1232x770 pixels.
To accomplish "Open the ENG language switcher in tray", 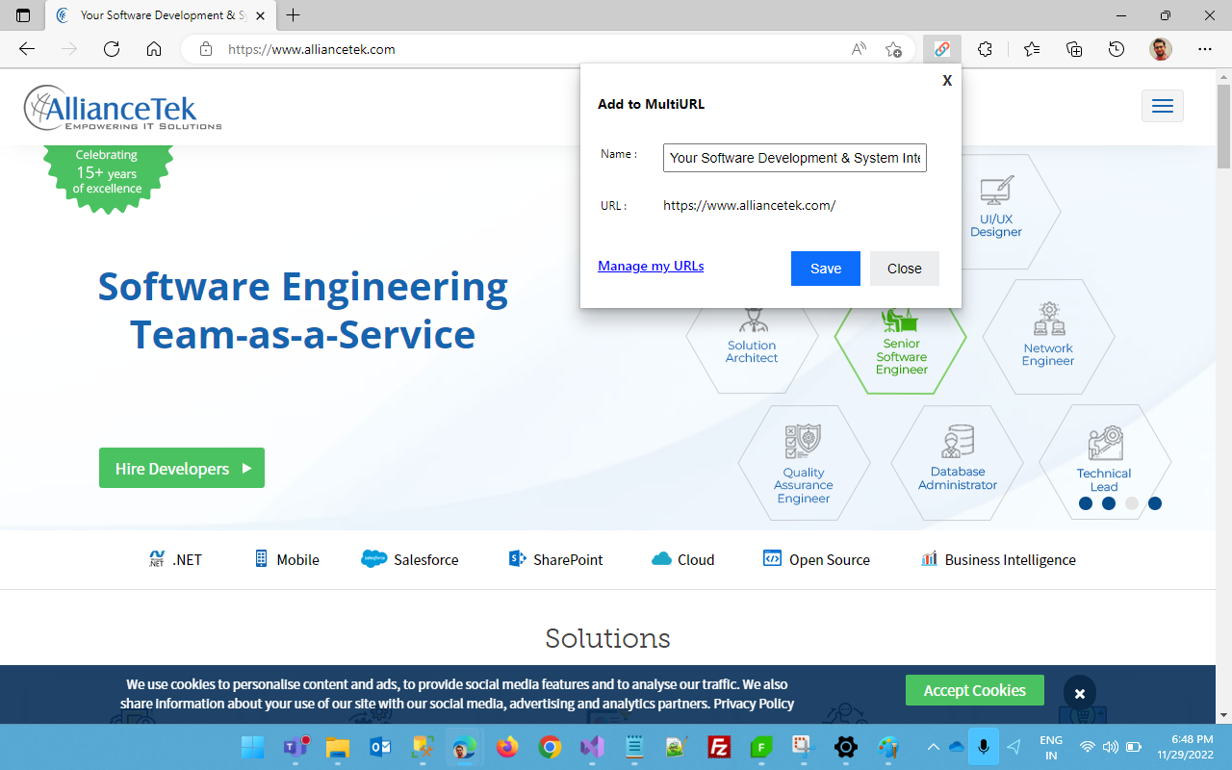I will (x=1051, y=747).
